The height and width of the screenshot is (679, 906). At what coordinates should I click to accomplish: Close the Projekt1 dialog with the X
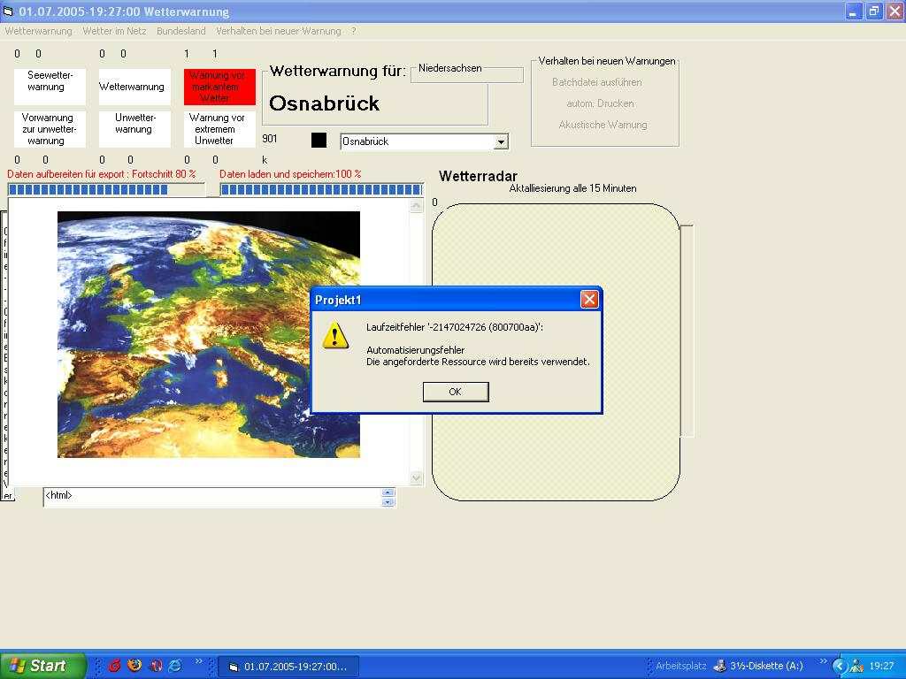coord(589,300)
